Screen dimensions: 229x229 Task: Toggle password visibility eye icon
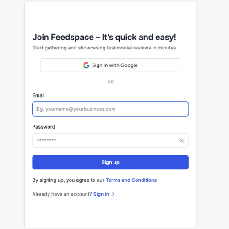point(181,141)
